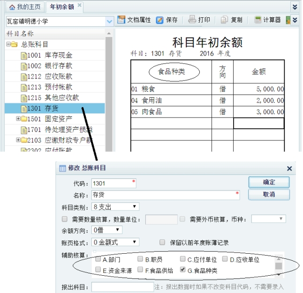Viewport: 303px width, 293px height.
Task: Expand the tab bar overflow chevron
Action: point(295,7)
